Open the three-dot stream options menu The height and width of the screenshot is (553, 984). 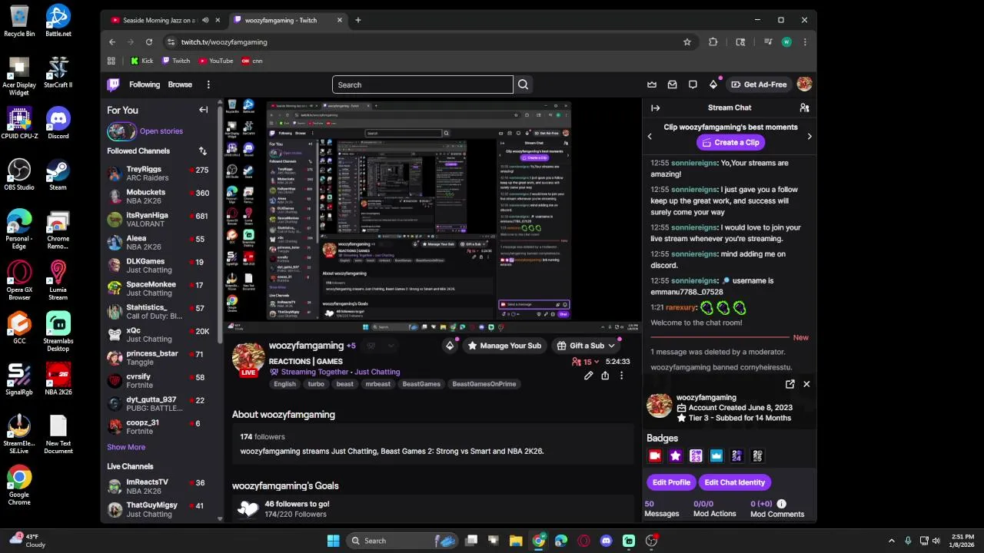[x=621, y=376]
